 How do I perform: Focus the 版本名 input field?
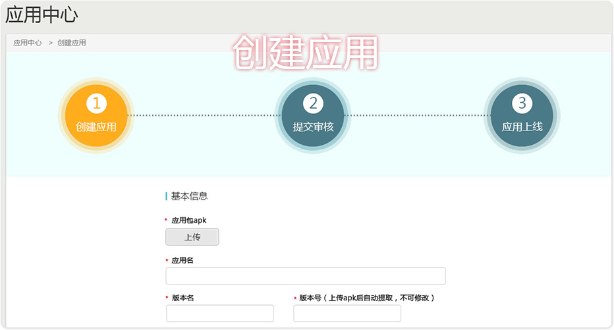point(219,313)
